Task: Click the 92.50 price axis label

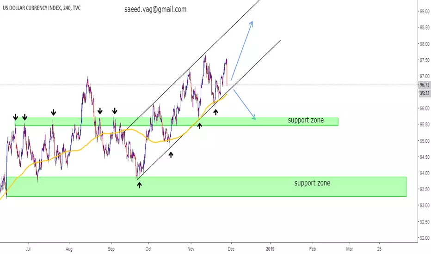Action: (424, 222)
